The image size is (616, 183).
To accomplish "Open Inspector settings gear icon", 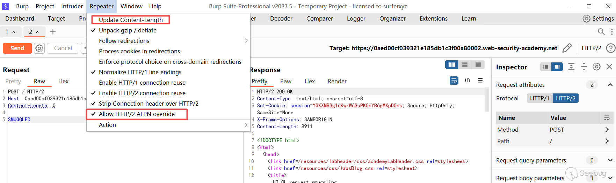I will click(597, 67).
